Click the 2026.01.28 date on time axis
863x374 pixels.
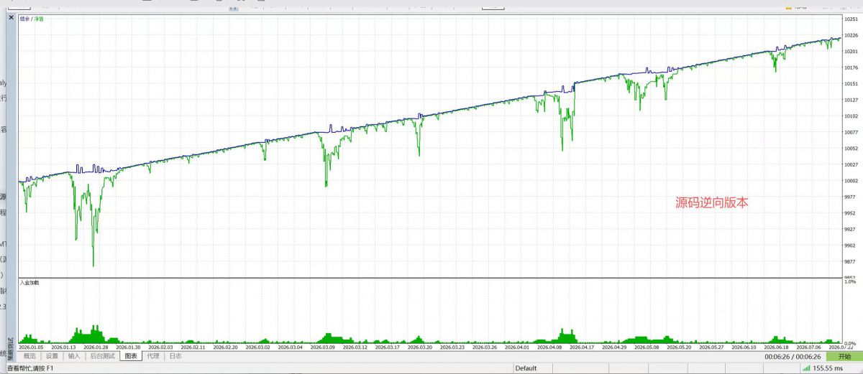[x=96, y=347]
